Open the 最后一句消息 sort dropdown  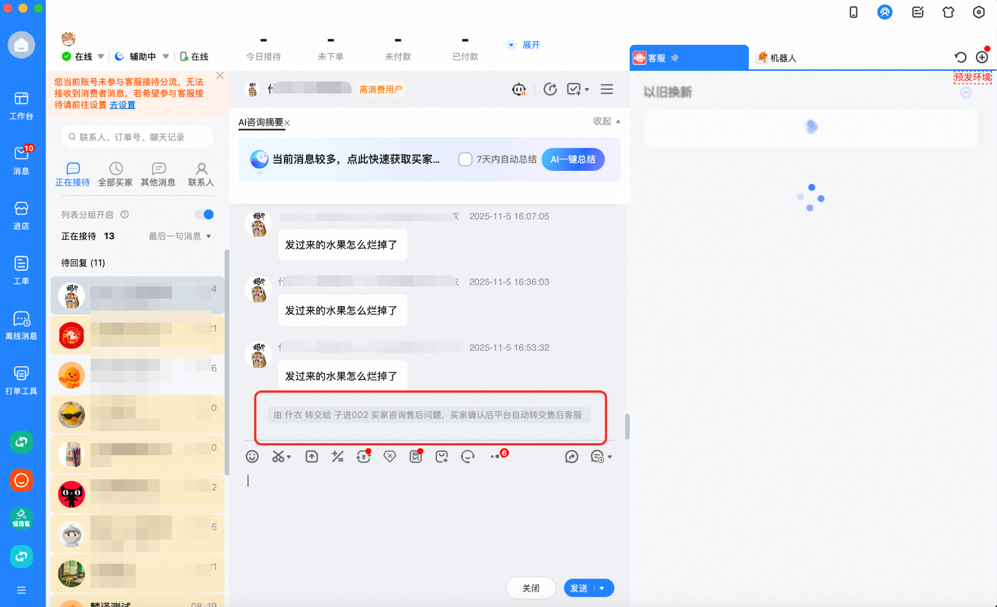180,236
